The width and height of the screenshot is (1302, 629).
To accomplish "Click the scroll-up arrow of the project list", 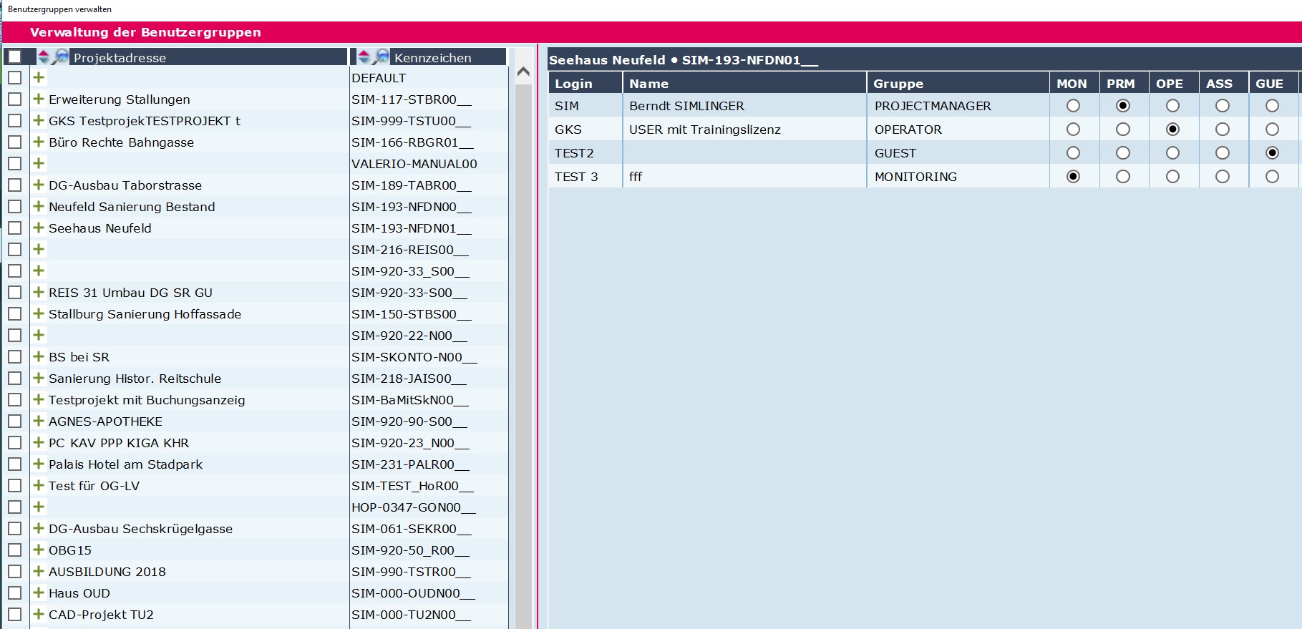I will click(x=523, y=72).
